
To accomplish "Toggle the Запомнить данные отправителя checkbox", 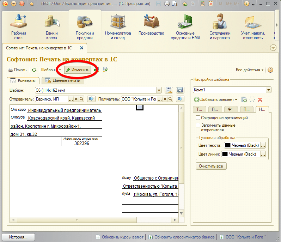I will point(198,125).
